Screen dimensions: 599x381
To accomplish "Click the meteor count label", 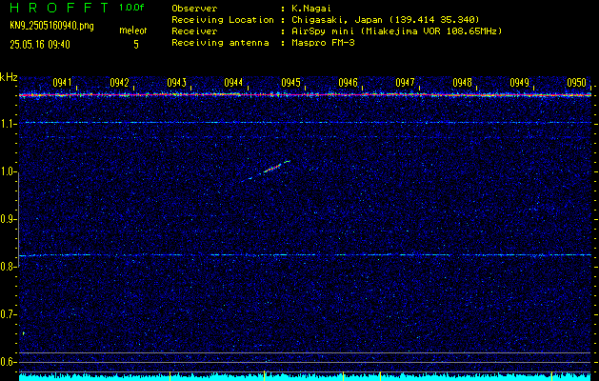I will tap(133, 30).
